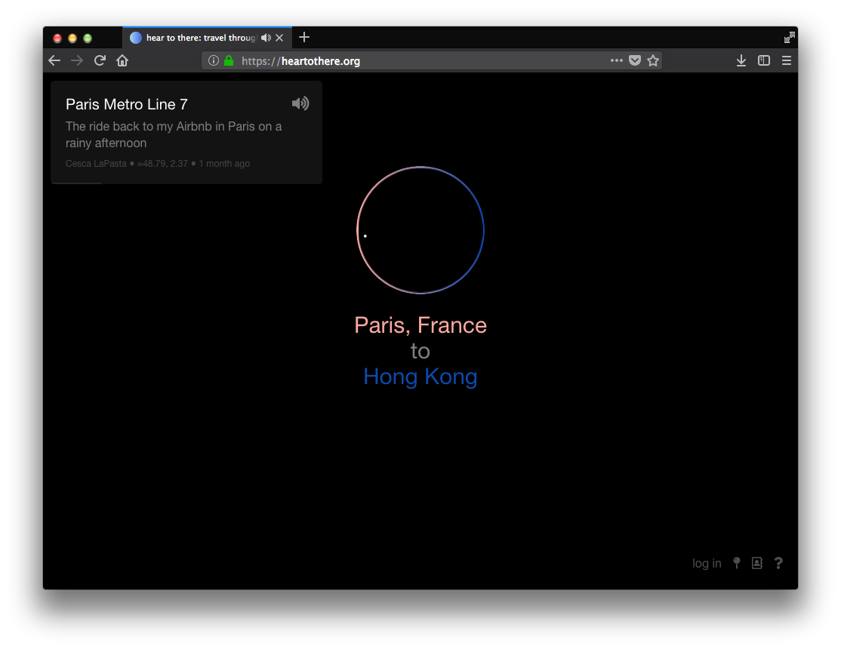
Task: Click the log in link
Action: [x=707, y=563]
